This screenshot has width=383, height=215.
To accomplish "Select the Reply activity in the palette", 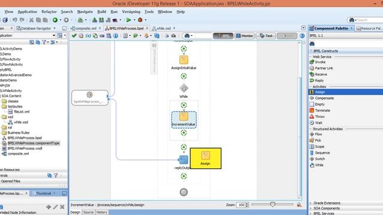I will coord(317,81).
